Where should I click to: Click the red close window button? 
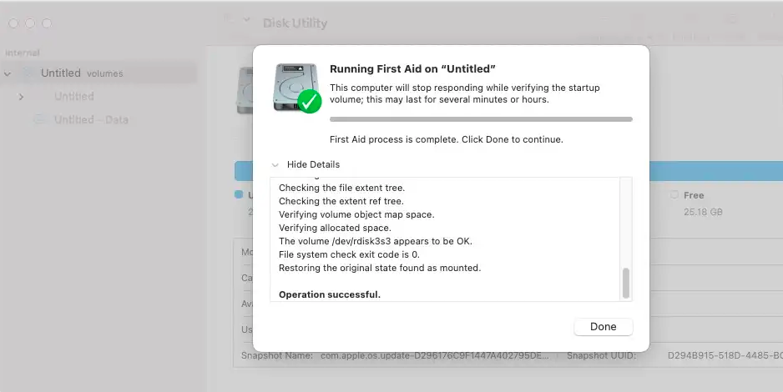13,23
